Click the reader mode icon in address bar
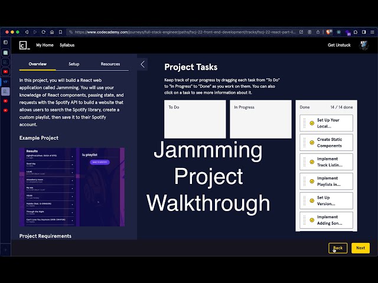Screen dimensions: 378x283 309,32
